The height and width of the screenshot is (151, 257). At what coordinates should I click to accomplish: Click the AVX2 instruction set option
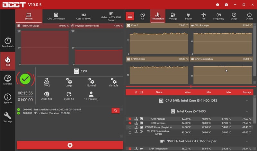tap(47, 82)
